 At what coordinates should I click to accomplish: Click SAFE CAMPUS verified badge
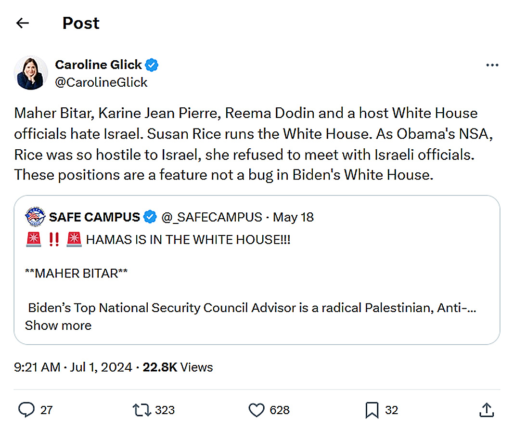click(x=150, y=217)
